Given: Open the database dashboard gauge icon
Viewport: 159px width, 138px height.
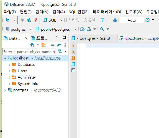Looking at the screenshot, I should click(x=82, y=29).
